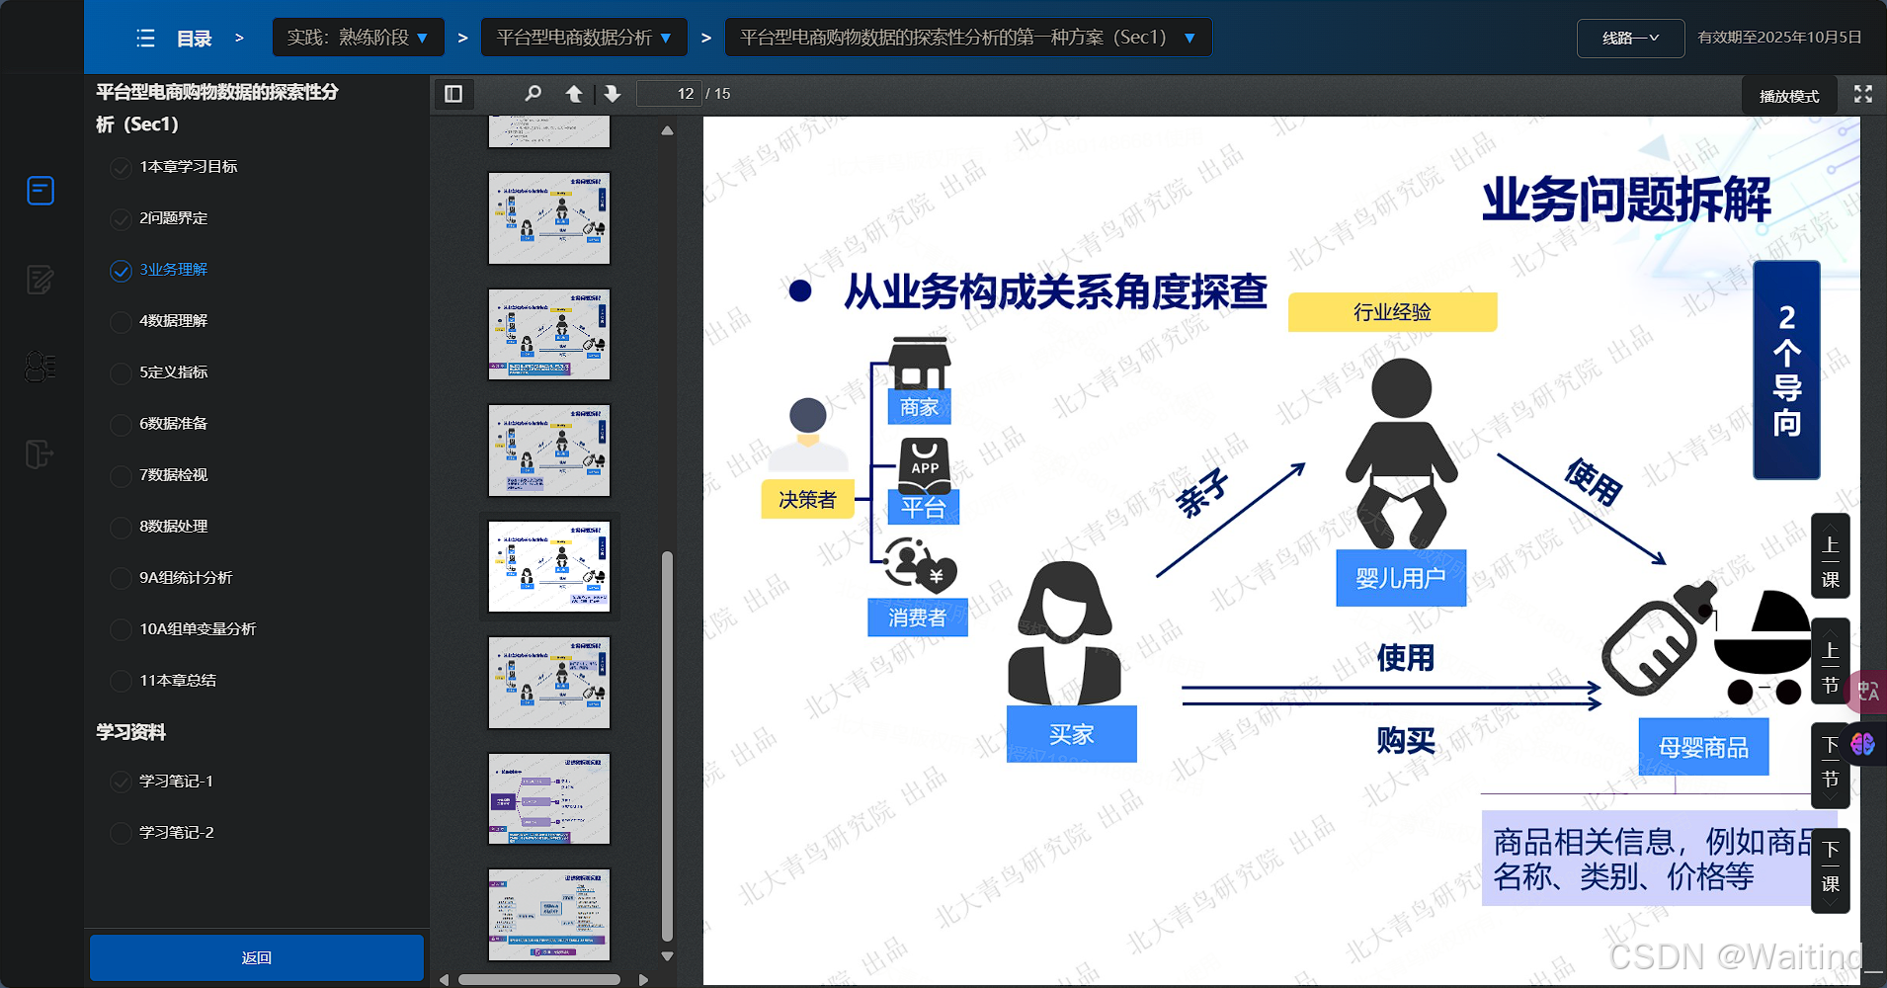1887x988 pixels.
Task: Expand the 实践：熟练阶段 dropdown
Action: (x=358, y=38)
